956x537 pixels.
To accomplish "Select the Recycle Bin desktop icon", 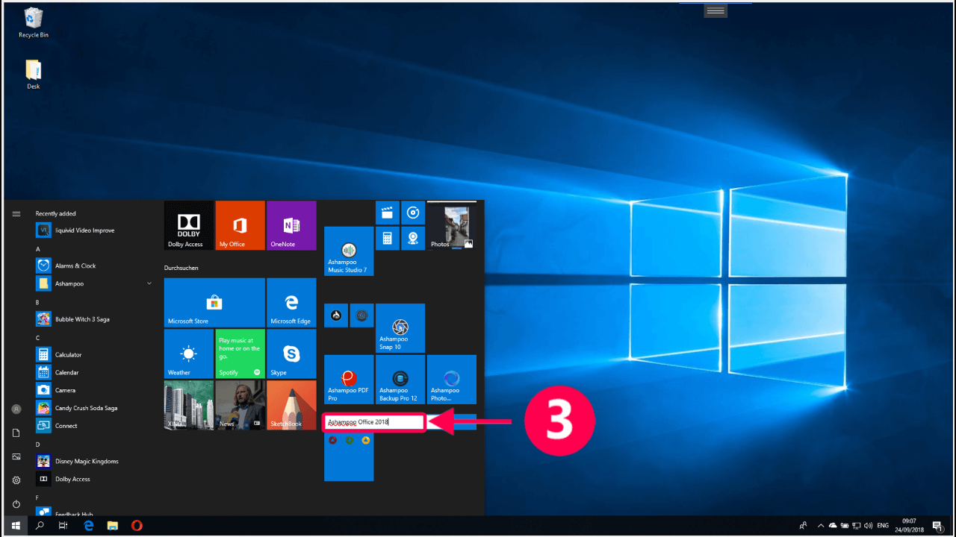I will click(34, 23).
